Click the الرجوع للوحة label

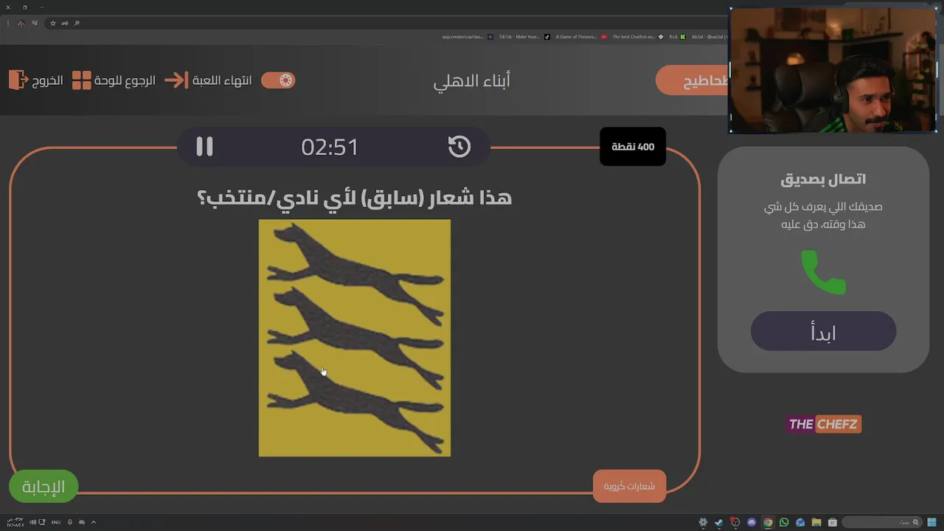125,80
